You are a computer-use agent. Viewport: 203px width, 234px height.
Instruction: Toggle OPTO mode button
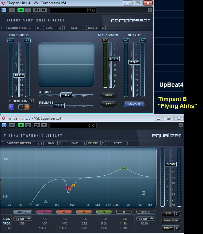[109, 95]
